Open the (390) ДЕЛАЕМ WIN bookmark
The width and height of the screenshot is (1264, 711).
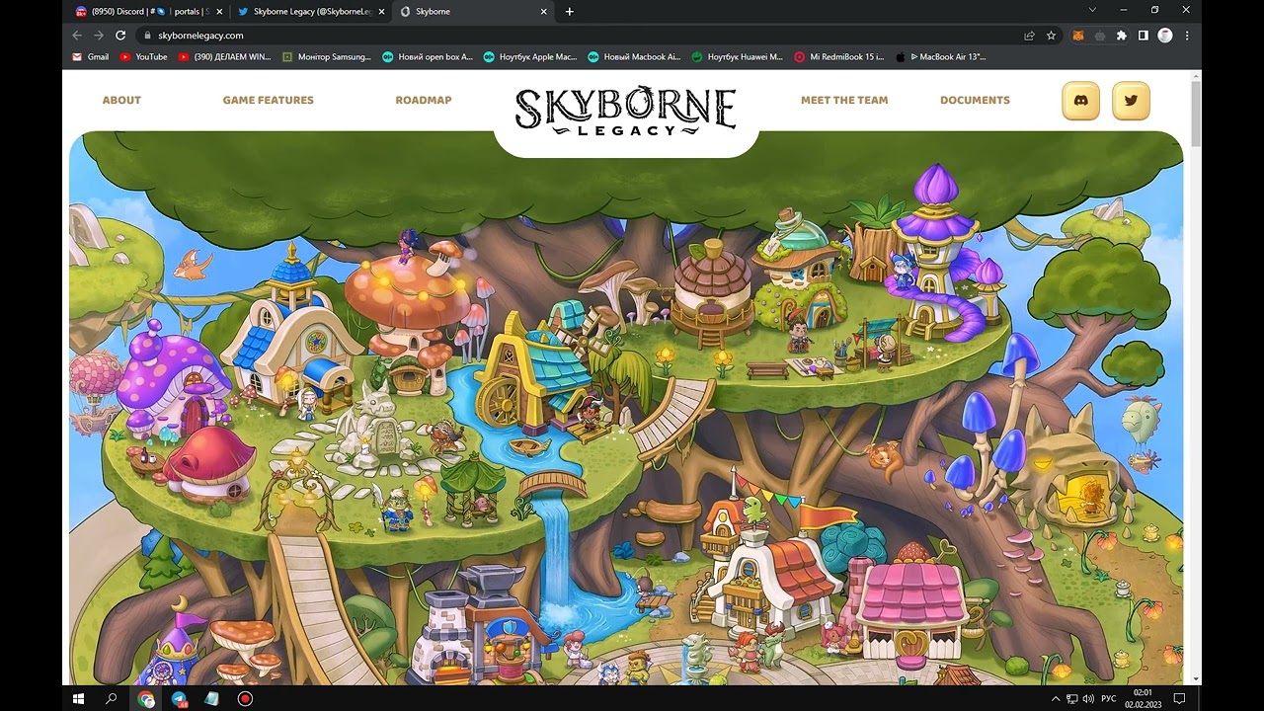click(225, 56)
